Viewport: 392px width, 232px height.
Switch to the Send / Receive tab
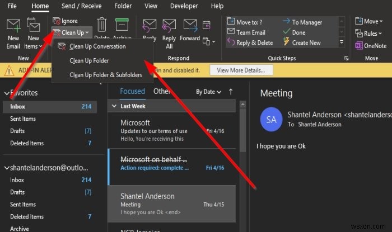(x=82, y=6)
